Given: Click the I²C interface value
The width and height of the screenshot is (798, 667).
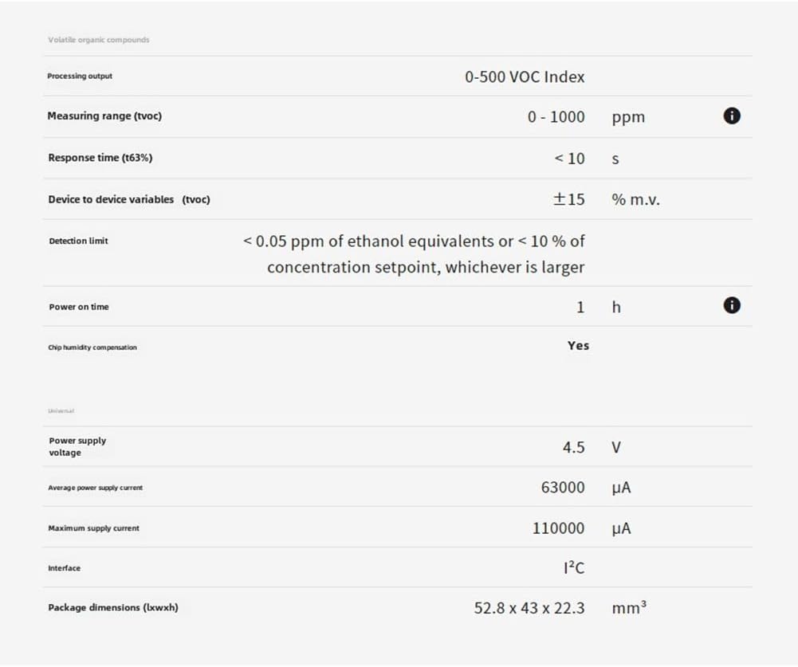Looking at the screenshot, I should (573, 568).
